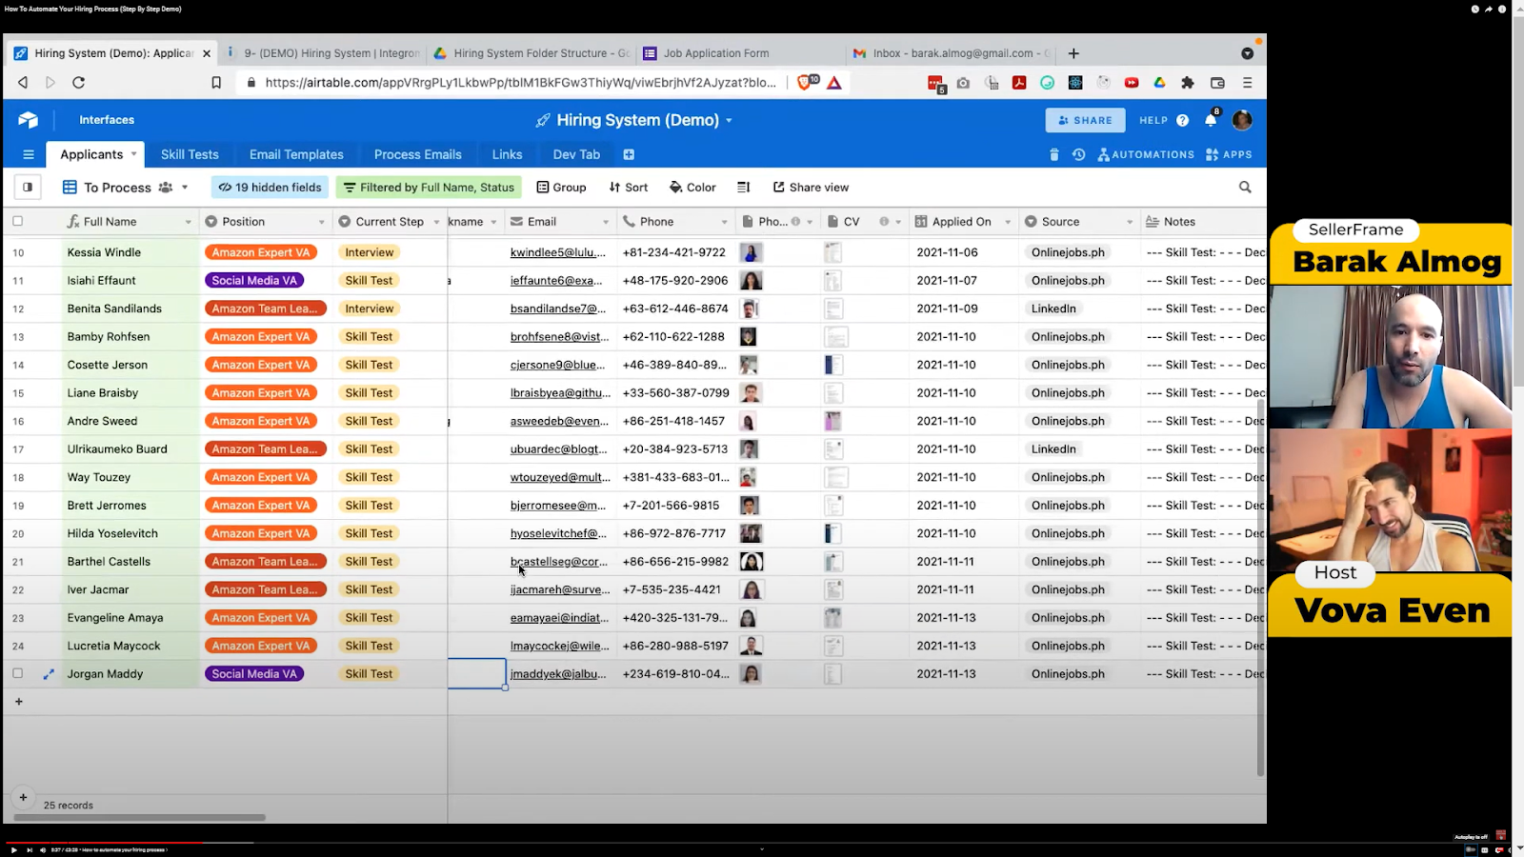Image resolution: width=1524 pixels, height=857 pixels.
Task: Open the Full Name column dropdown
Action: pos(188,222)
